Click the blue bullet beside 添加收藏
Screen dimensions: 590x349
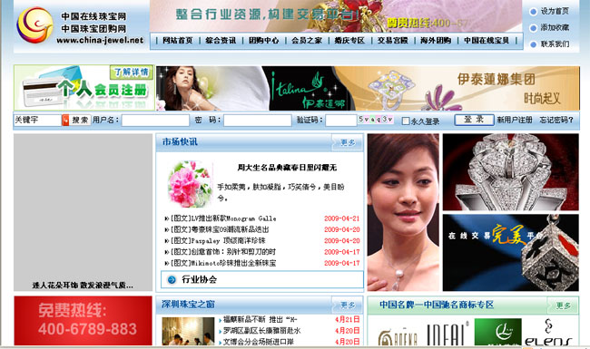tap(533, 28)
